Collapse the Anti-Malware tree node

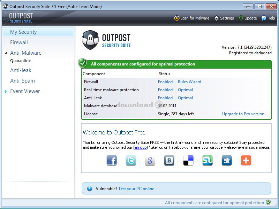click(x=6, y=53)
